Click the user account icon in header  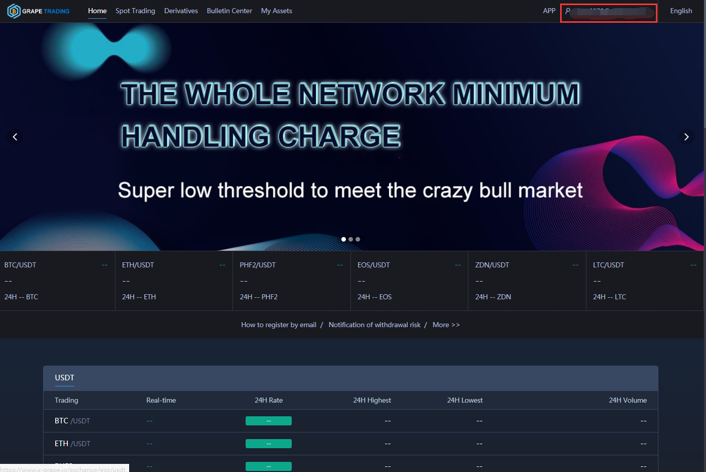tap(568, 11)
